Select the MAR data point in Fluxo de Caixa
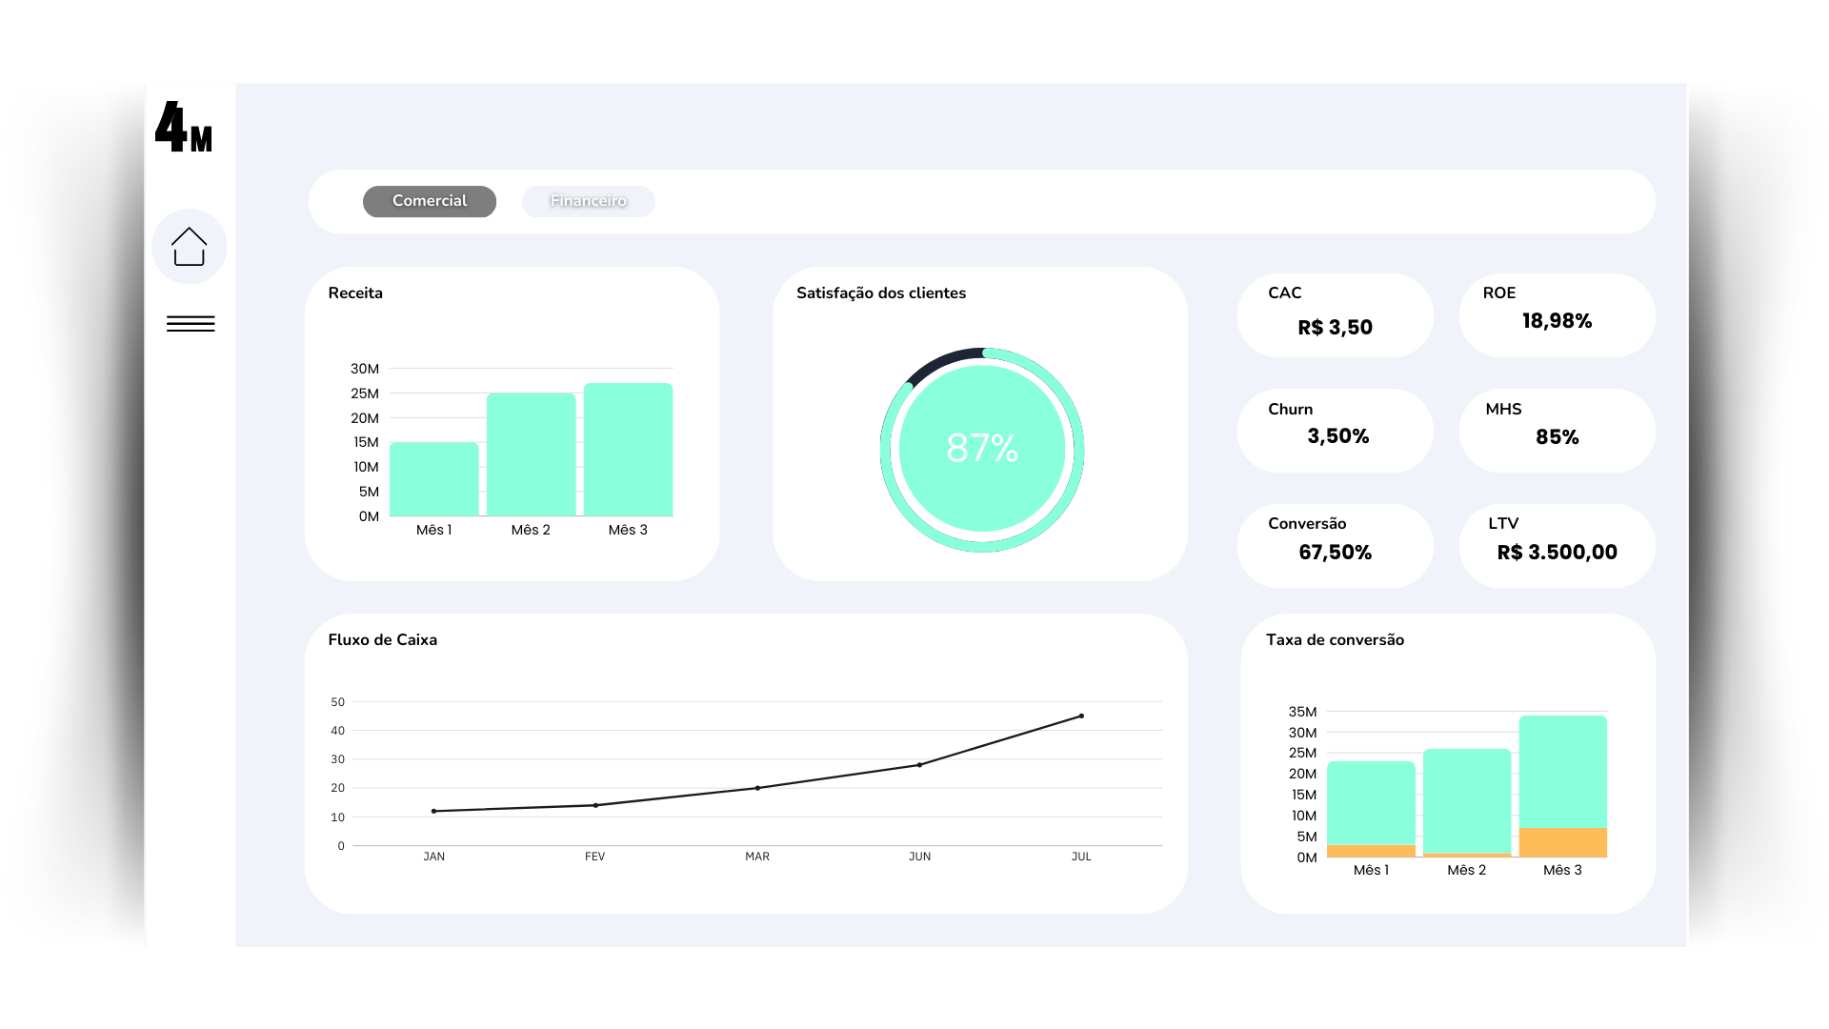The height and width of the screenshot is (1029, 1829). point(757,788)
